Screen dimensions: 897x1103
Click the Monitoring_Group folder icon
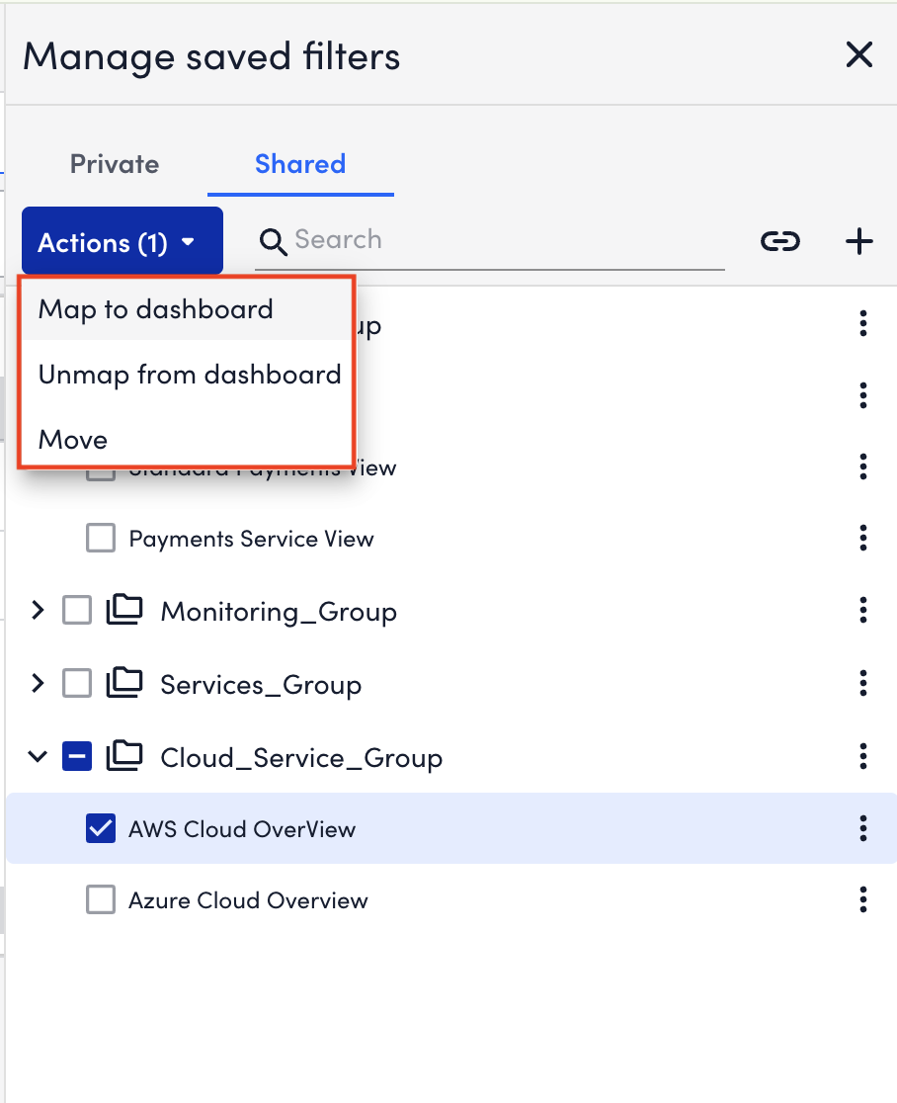[124, 609]
